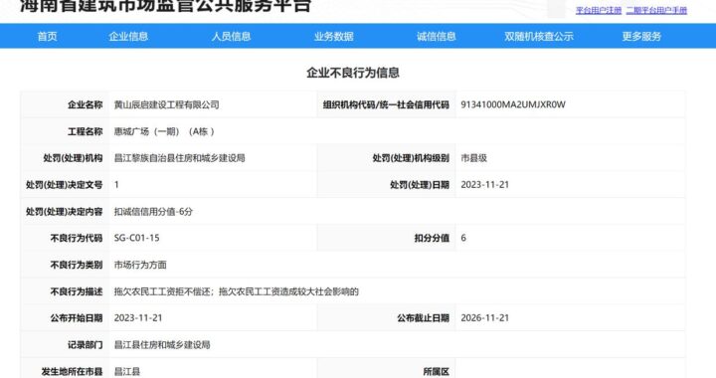Open the 业务数据 menu item
This screenshot has width=716, height=378.
334,37
